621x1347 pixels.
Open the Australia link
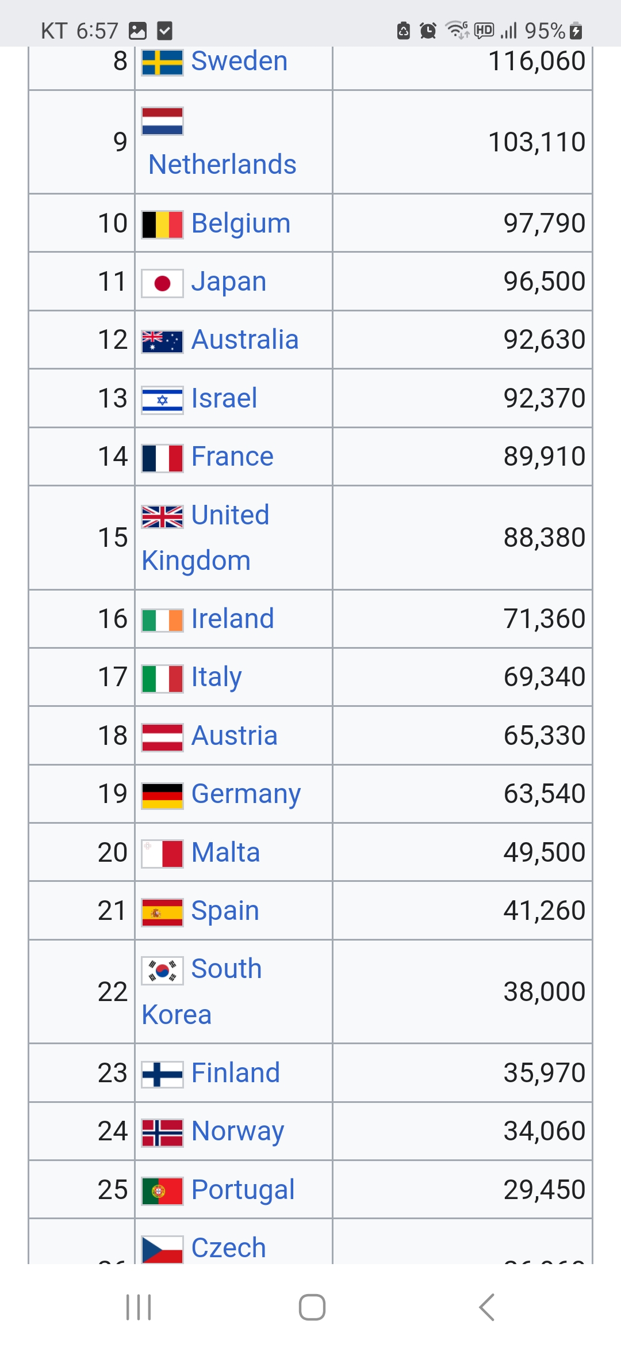tap(245, 340)
